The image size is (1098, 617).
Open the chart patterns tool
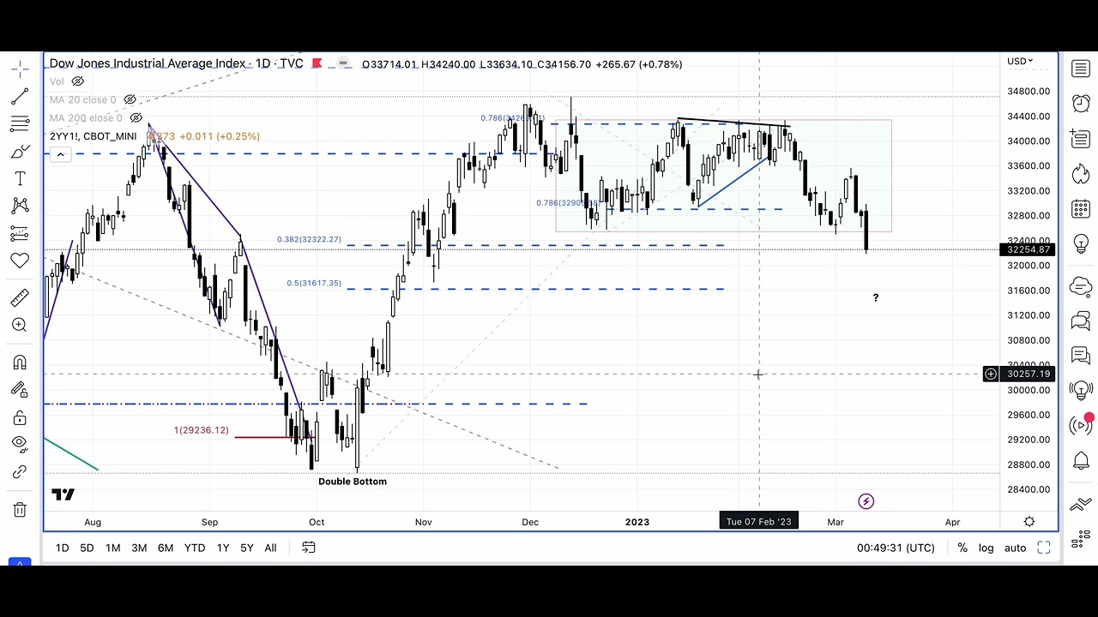(20, 206)
